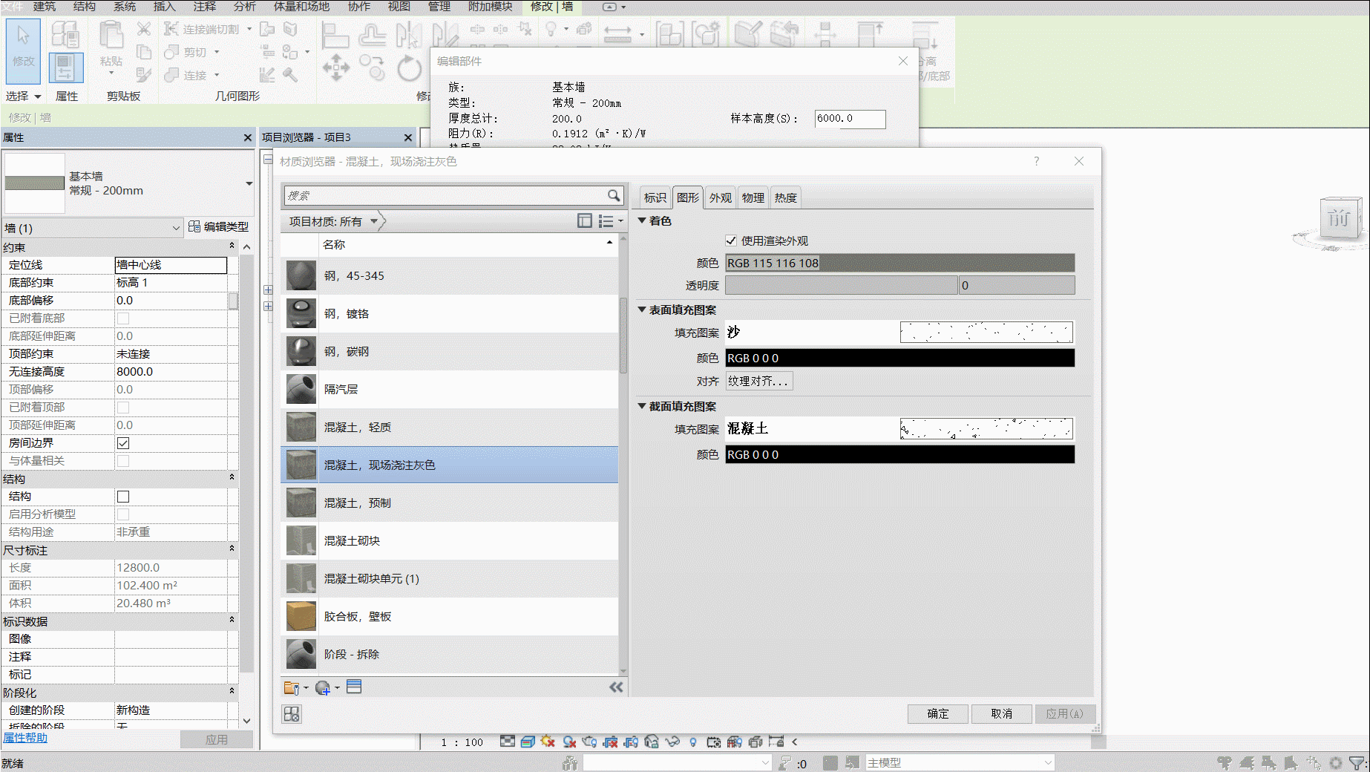Collapse the material editor pane with double-chevron
This screenshot has width=1370, height=772.
[616, 687]
